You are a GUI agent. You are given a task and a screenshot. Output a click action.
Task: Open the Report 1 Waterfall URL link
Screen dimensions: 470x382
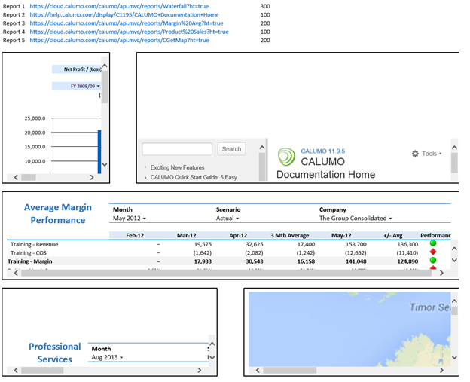[119, 6]
